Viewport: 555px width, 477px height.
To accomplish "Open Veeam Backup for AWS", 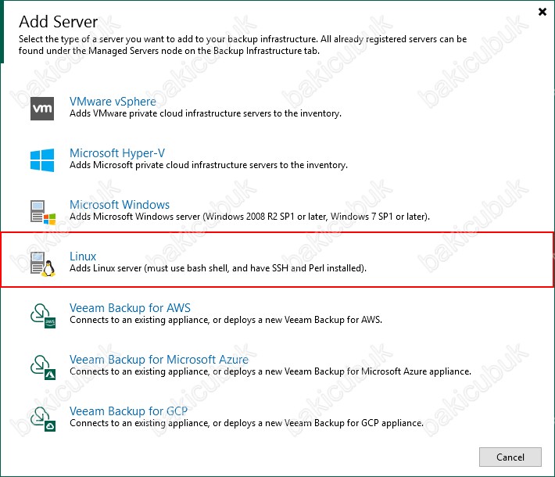I will coord(130,308).
